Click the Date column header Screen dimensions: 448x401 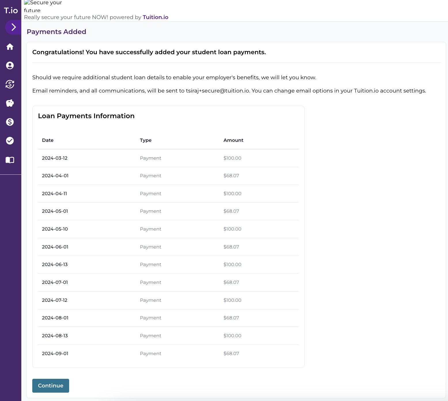point(48,140)
